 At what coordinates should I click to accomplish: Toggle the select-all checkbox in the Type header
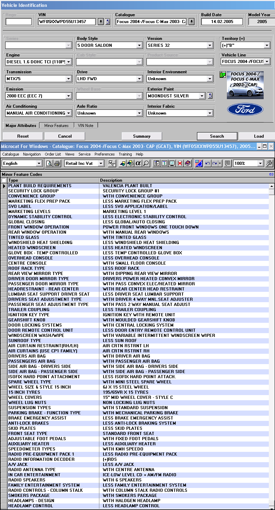pos(4,180)
